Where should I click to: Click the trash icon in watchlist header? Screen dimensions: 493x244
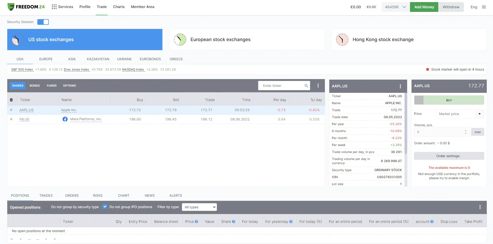(11, 100)
